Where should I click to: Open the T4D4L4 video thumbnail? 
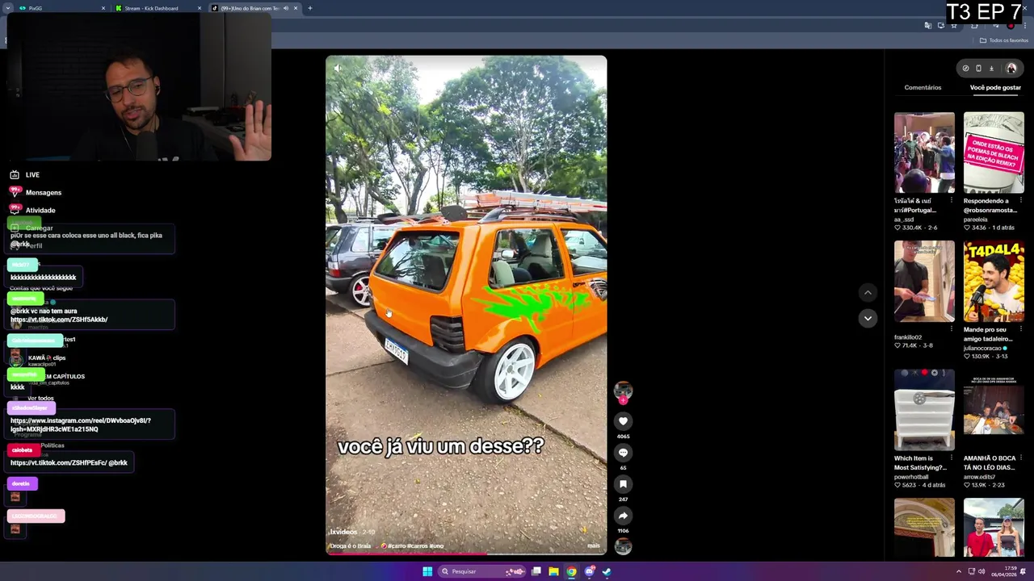[994, 281]
